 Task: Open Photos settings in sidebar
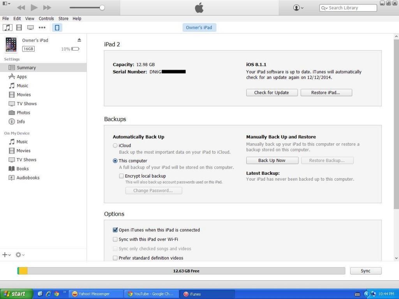click(23, 113)
